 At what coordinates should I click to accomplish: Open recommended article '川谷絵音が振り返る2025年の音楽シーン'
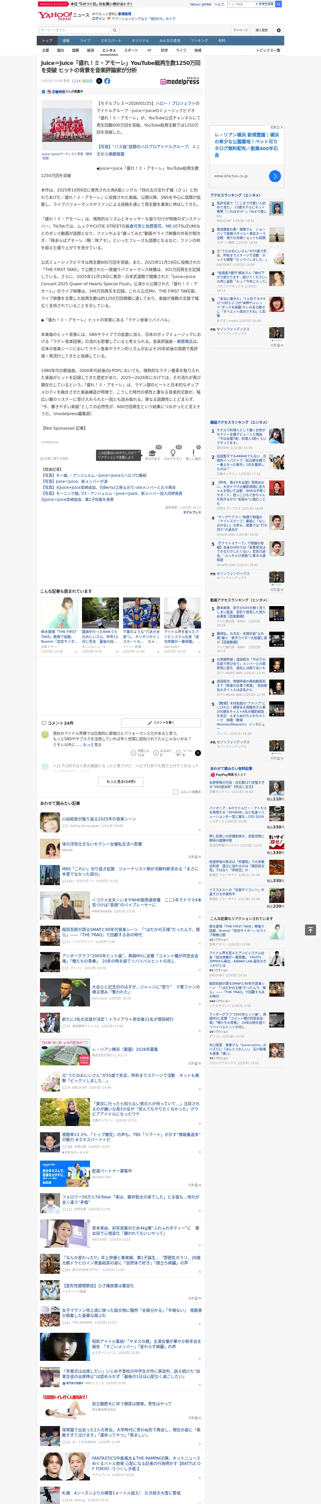click(98, 819)
